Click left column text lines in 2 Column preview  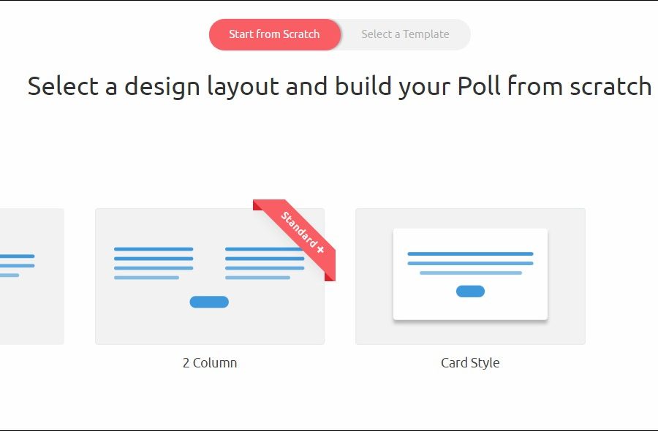[x=153, y=263]
